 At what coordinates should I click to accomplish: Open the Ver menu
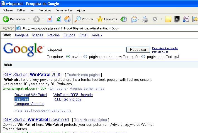click(x=32, y=10)
